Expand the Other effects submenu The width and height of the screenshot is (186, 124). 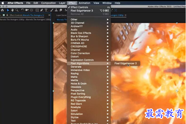89,20
